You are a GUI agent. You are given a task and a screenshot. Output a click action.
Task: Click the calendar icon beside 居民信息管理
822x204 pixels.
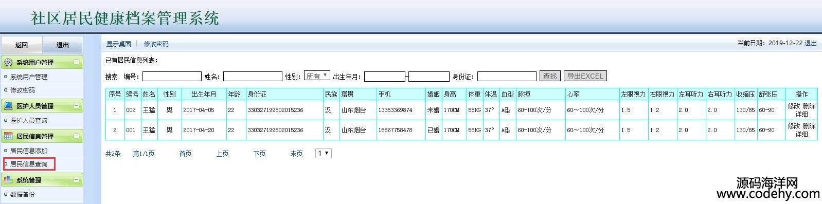[8, 136]
